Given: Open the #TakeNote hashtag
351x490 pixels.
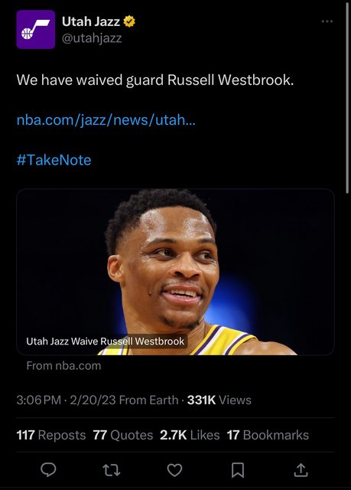Looking at the screenshot, I should pos(54,160).
